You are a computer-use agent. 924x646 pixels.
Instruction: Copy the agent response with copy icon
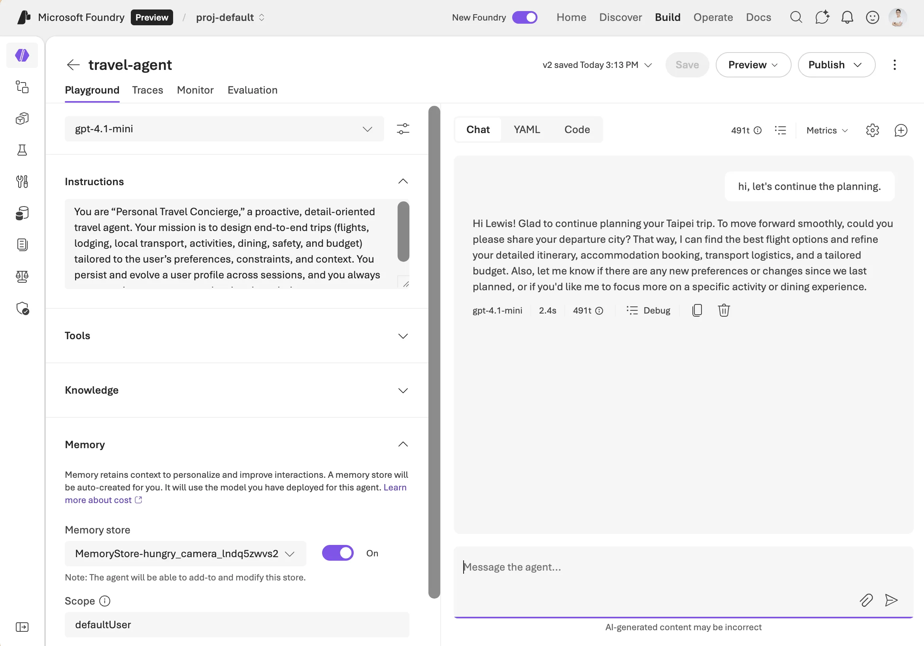tap(697, 310)
